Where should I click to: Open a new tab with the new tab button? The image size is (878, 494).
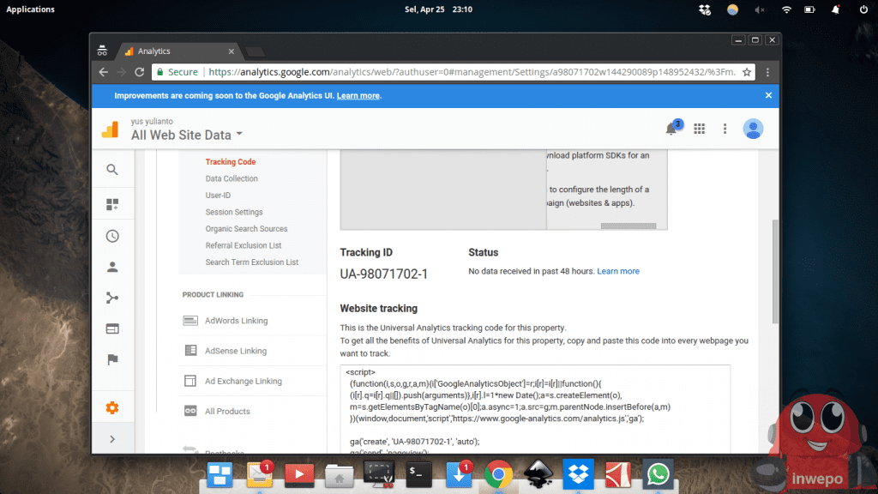[x=256, y=52]
